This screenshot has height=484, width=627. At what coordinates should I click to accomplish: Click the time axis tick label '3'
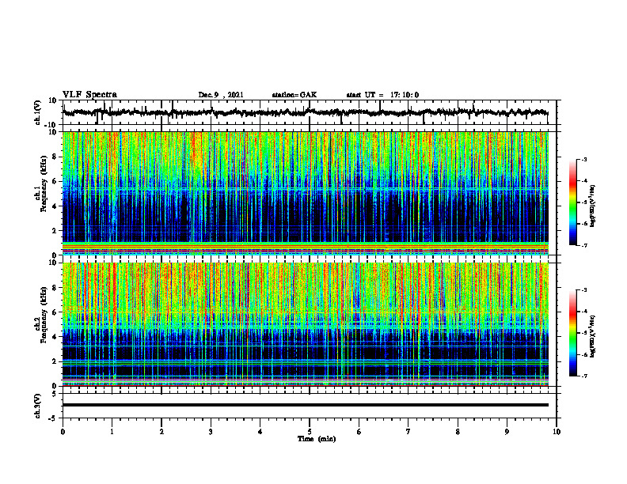(211, 432)
